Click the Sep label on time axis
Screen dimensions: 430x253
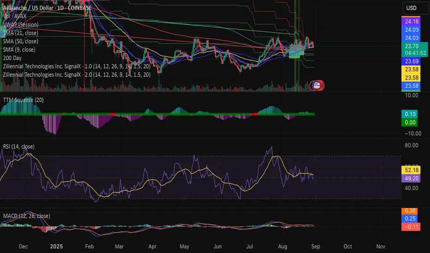316,247
